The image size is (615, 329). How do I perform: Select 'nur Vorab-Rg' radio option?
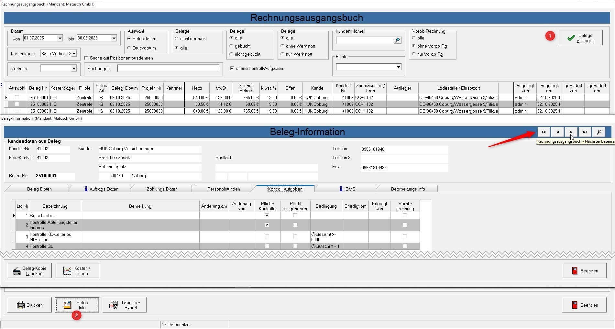pyautogui.click(x=414, y=54)
